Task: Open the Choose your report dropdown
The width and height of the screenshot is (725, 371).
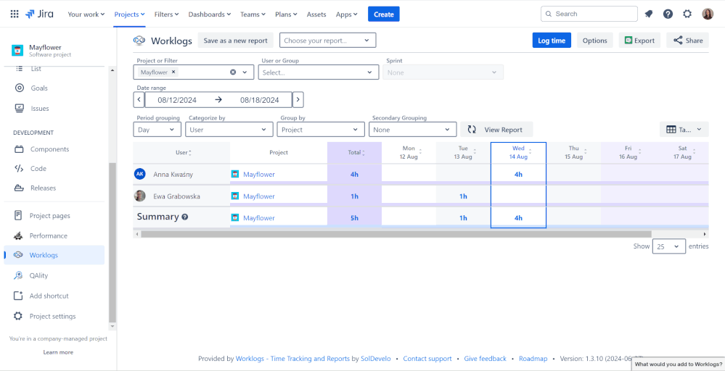Action: (327, 40)
